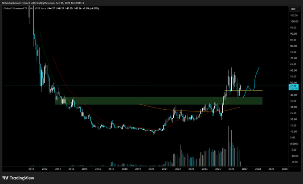Click the close value C47.56
The height and width of the screenshot is (184, 303).
pos(78,8)
